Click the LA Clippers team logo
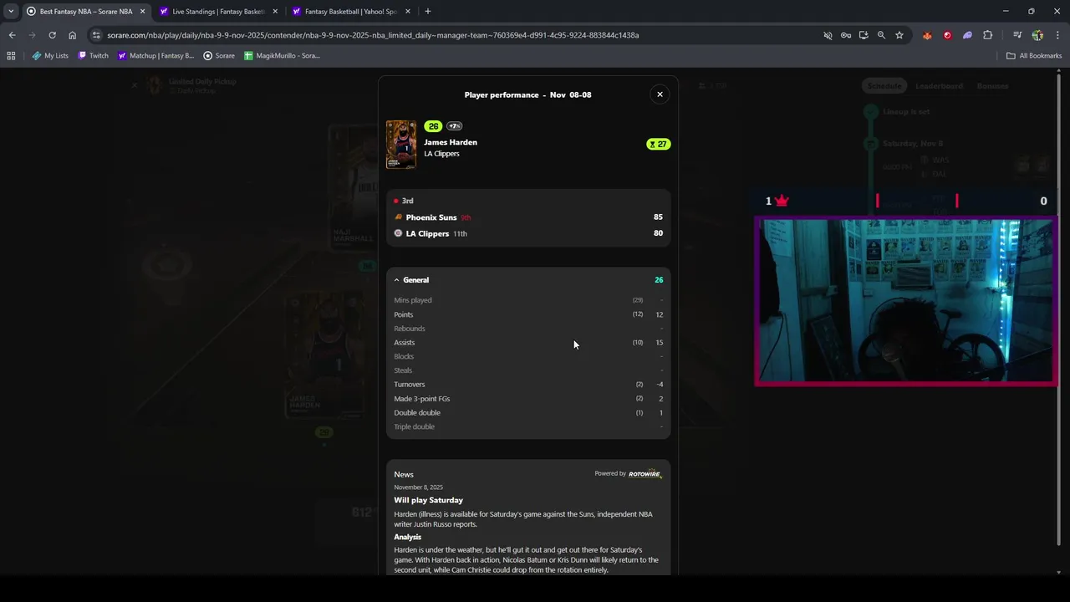The width and height of the screenshot is (1070, 602). [x=398, y=233]
